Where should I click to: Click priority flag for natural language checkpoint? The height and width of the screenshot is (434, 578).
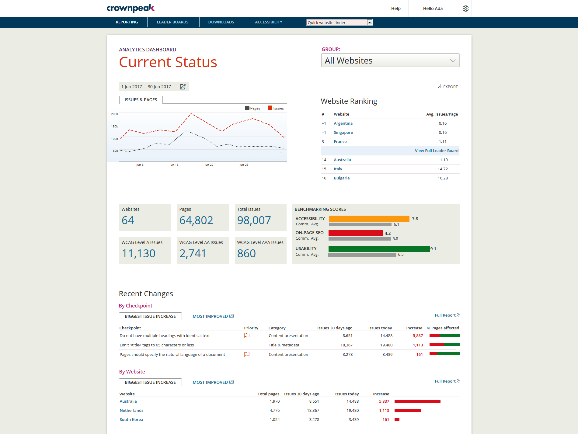click(247, 355)
